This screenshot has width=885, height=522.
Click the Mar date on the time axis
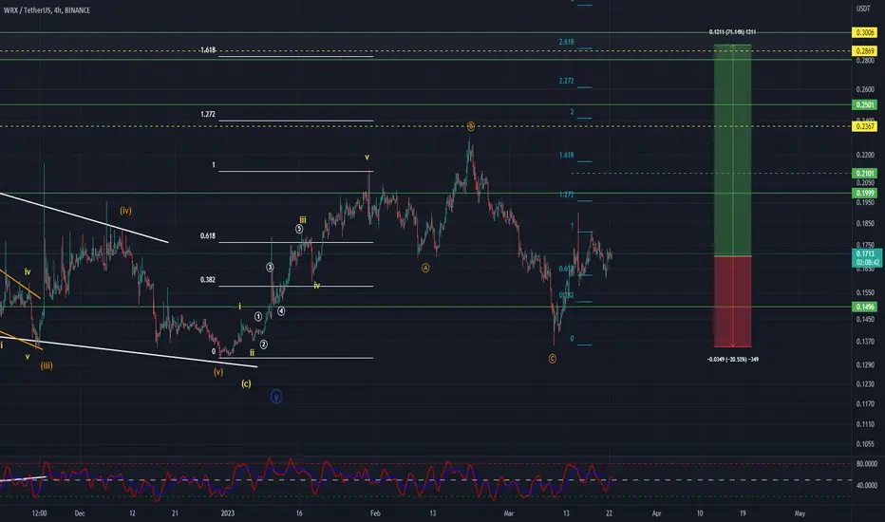(509, 513)
